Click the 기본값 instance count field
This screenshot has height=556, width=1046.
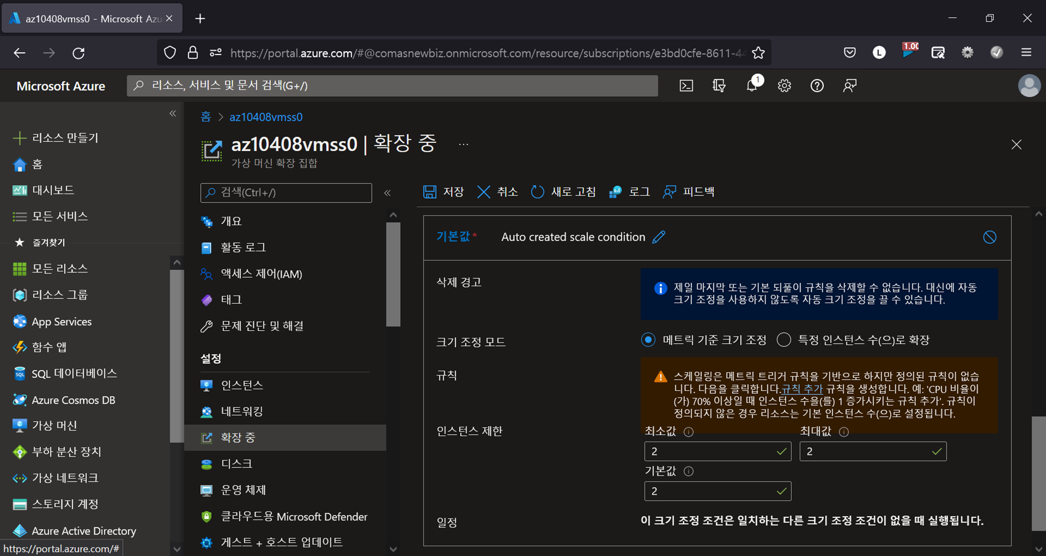(718, 491)
